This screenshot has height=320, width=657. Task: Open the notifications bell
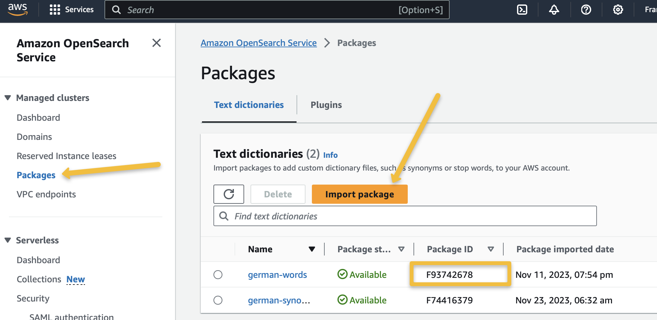pos(554,10)
